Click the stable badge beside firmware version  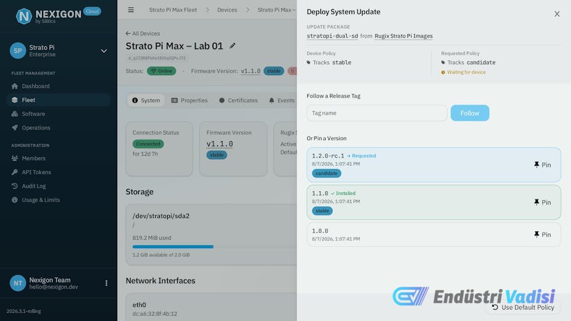click(x=274, y=71)
